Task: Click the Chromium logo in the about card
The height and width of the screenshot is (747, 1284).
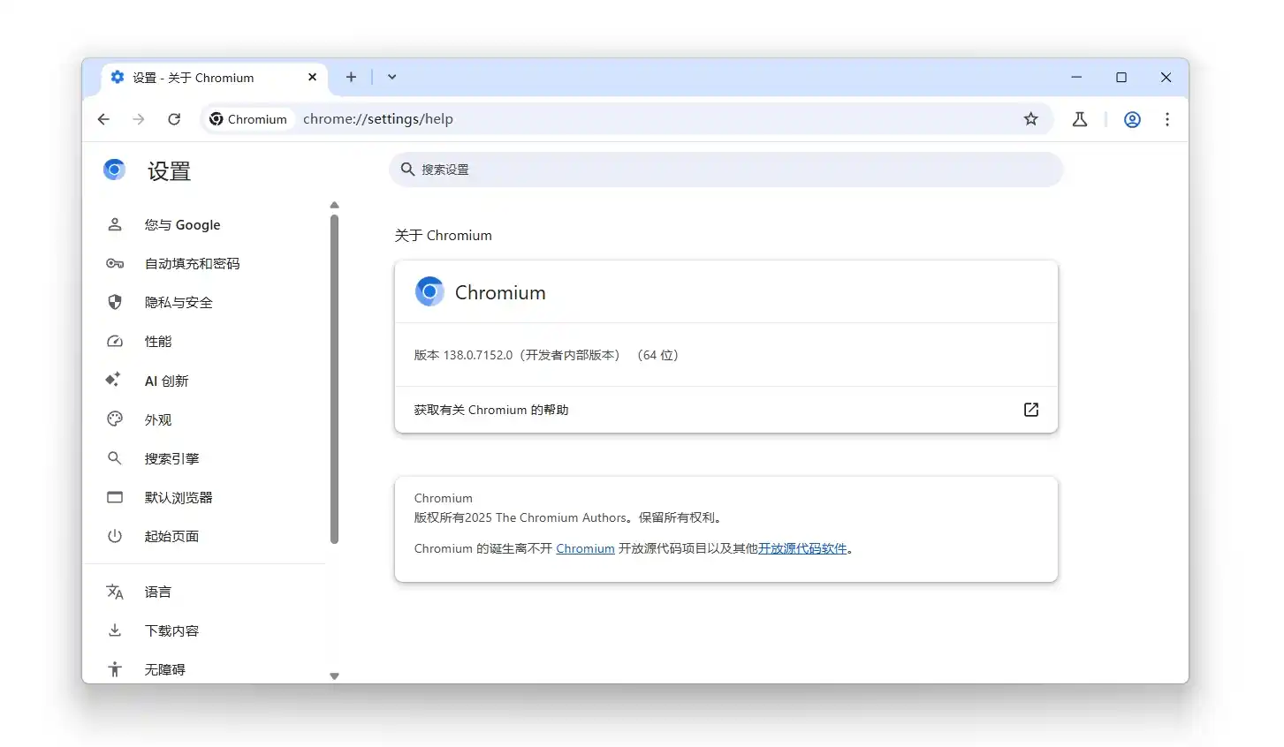Action: pos(429,291)
